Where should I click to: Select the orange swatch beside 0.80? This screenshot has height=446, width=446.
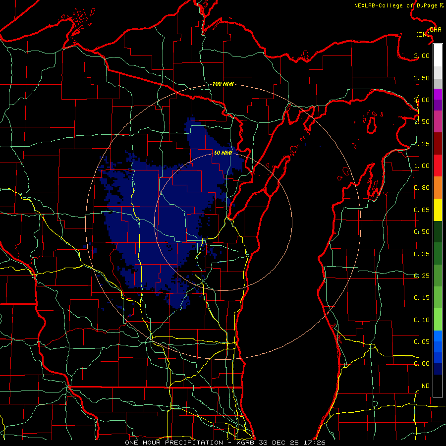point(438,188)
